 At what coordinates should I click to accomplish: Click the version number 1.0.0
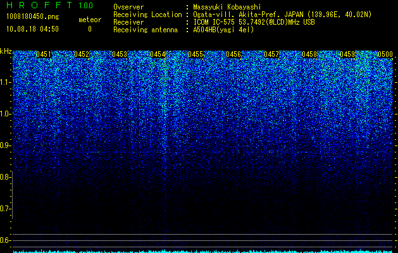click(86, 6)
